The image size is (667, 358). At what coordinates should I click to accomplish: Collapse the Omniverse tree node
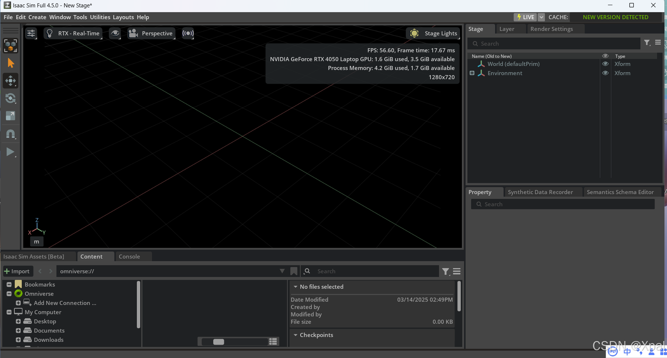coord(9,294)
